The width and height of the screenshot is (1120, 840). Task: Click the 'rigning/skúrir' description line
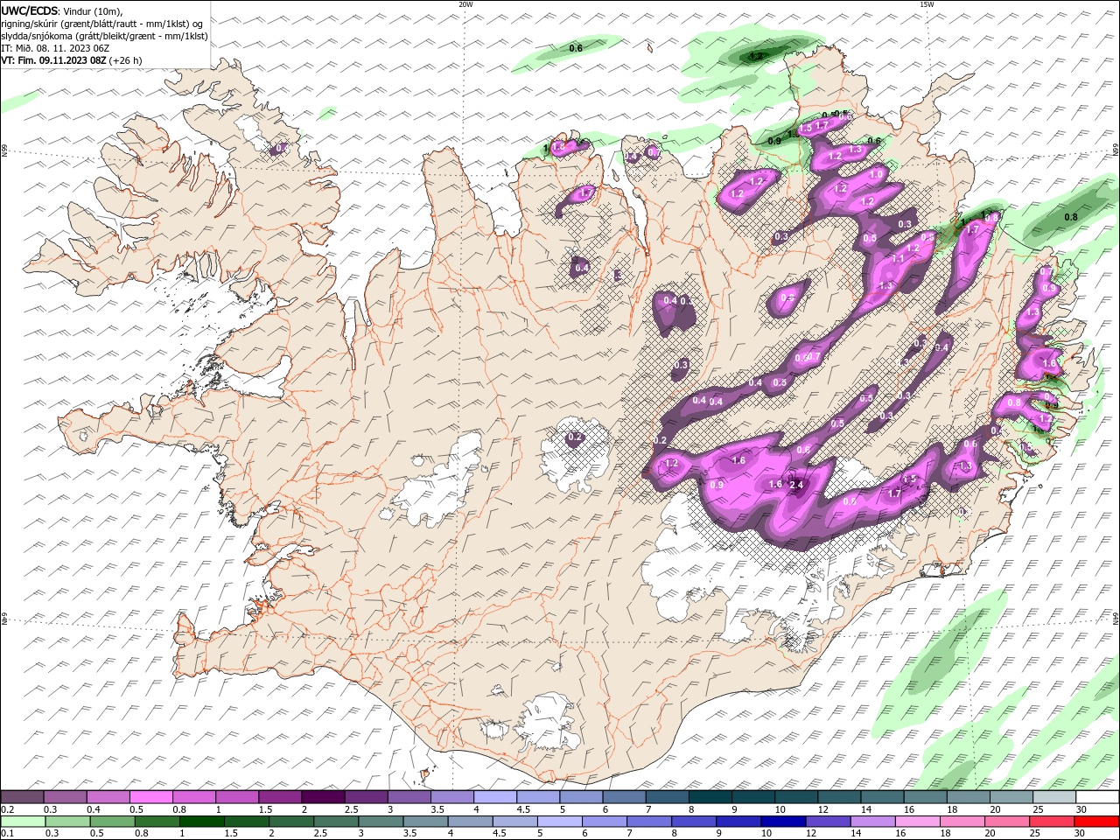pos(102,24)
